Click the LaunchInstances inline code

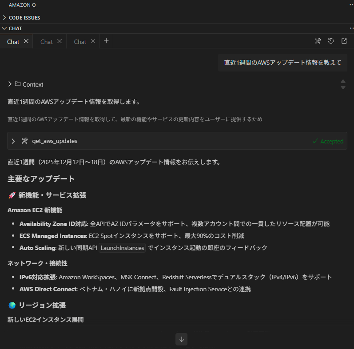coord(122,248)
